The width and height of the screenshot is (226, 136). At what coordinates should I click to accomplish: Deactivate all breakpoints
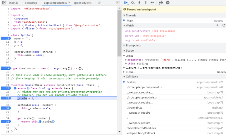[161, 3]
